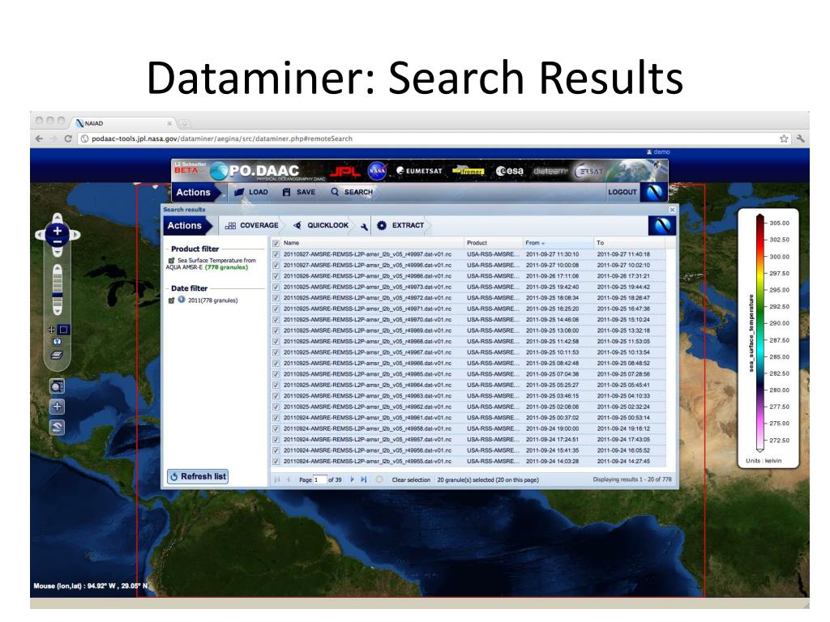Click the browser back arrow
The width and height of the screenshot is (830, 622).
pos(39,138)
